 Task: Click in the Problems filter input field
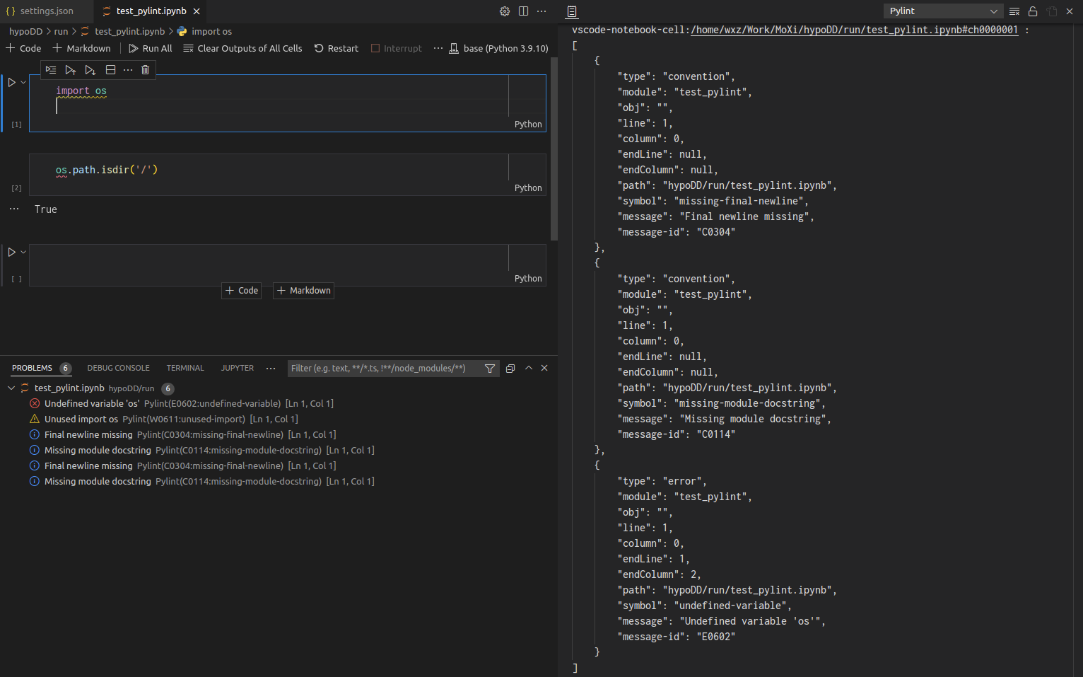click(x=382, y=368)
